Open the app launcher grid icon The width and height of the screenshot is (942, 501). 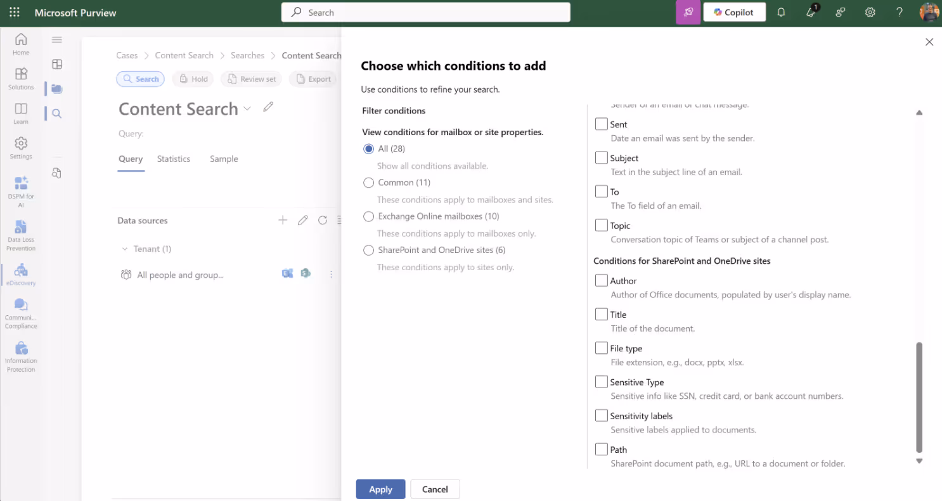15,12
